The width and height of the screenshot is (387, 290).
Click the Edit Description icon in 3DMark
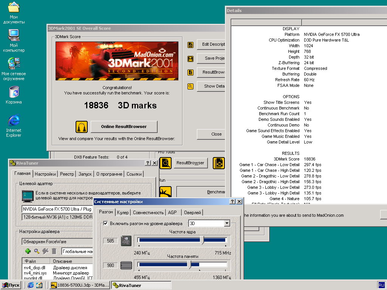pos(190,45)
